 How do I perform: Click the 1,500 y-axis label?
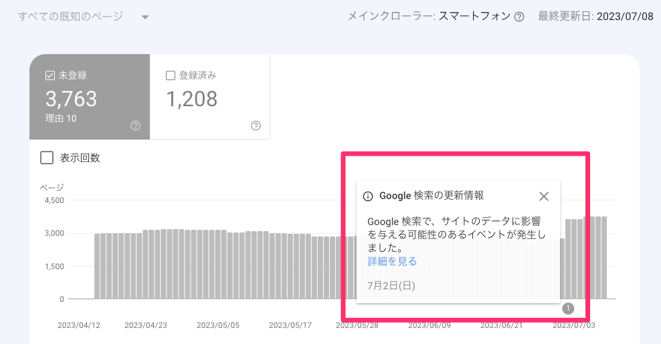click(x=54, y=267)
